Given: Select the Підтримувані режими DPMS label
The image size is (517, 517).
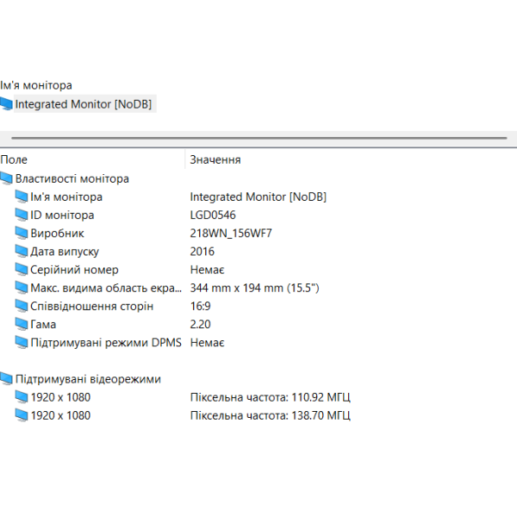Looking at the screenshot, I should [106, 342].
